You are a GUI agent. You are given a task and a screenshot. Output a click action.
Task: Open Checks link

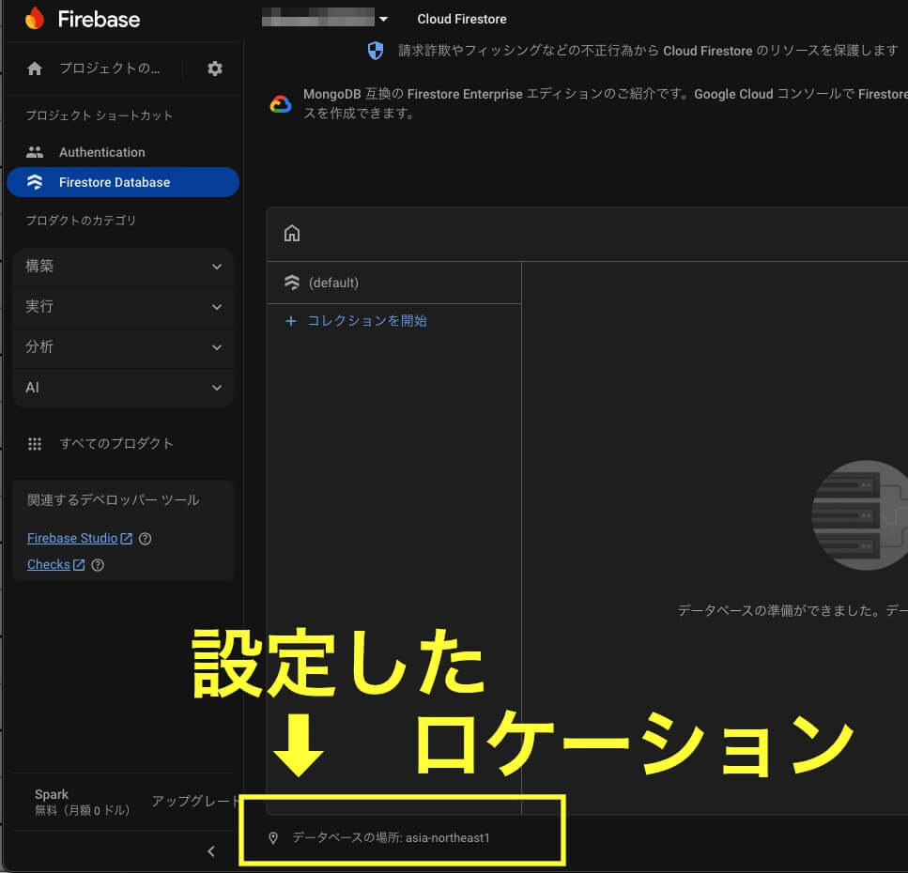click(49, 564)
